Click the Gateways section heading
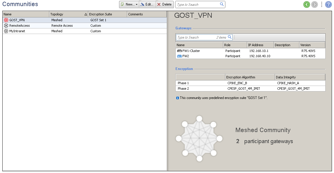The image size is (334, 173). 183,28
